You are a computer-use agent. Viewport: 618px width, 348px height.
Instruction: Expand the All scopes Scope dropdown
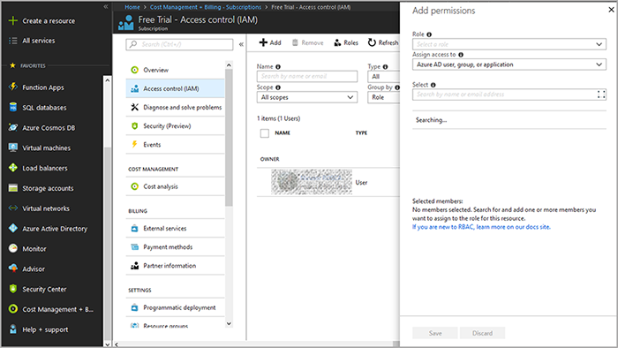click(307, 97)
